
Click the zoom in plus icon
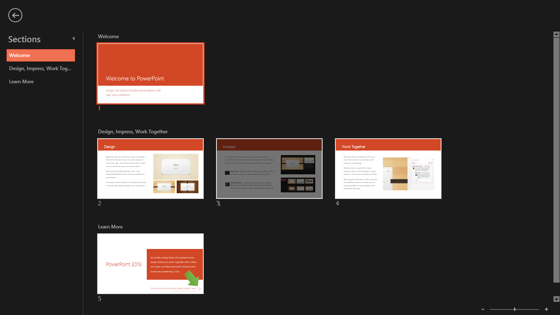546,309
